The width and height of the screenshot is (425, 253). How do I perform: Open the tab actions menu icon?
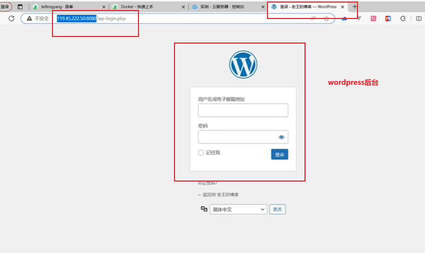point(20,7)
